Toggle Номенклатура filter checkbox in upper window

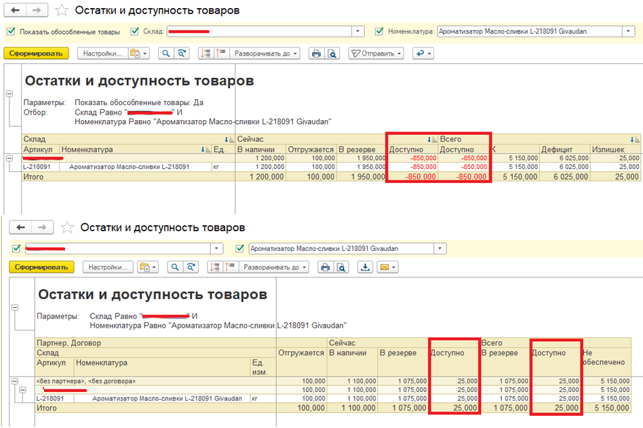(x=379, y=31)
